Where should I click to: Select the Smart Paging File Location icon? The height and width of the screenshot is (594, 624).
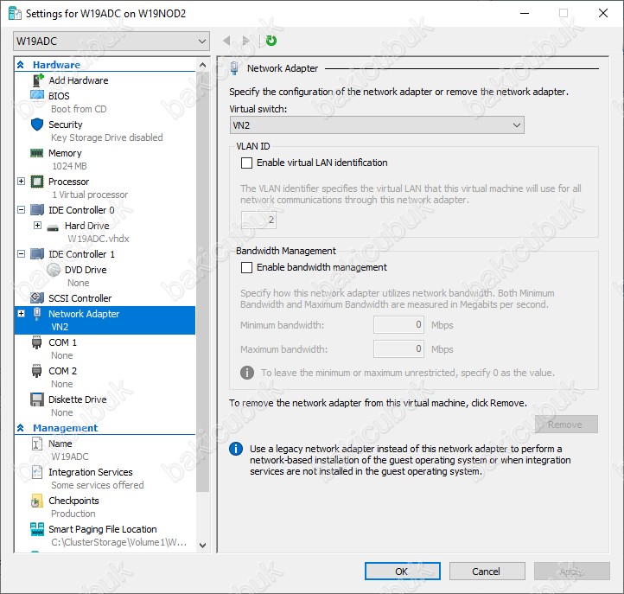[x=37, y=529]
